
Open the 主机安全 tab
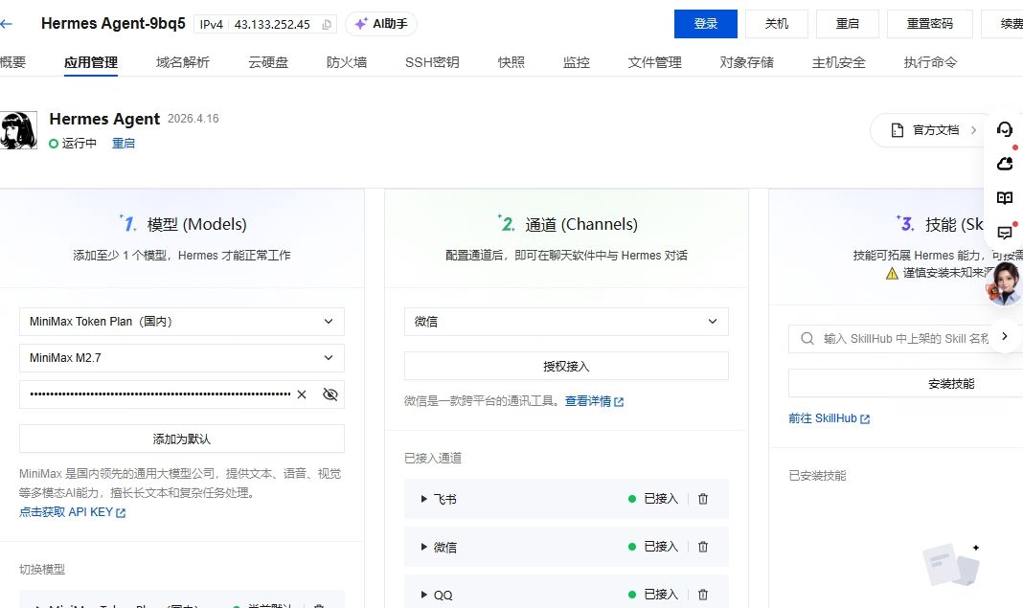click(x=838, y=62)
